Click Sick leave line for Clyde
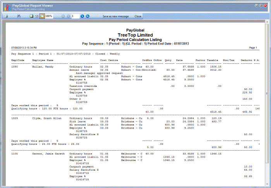The image size is (271, 188). 77,122
